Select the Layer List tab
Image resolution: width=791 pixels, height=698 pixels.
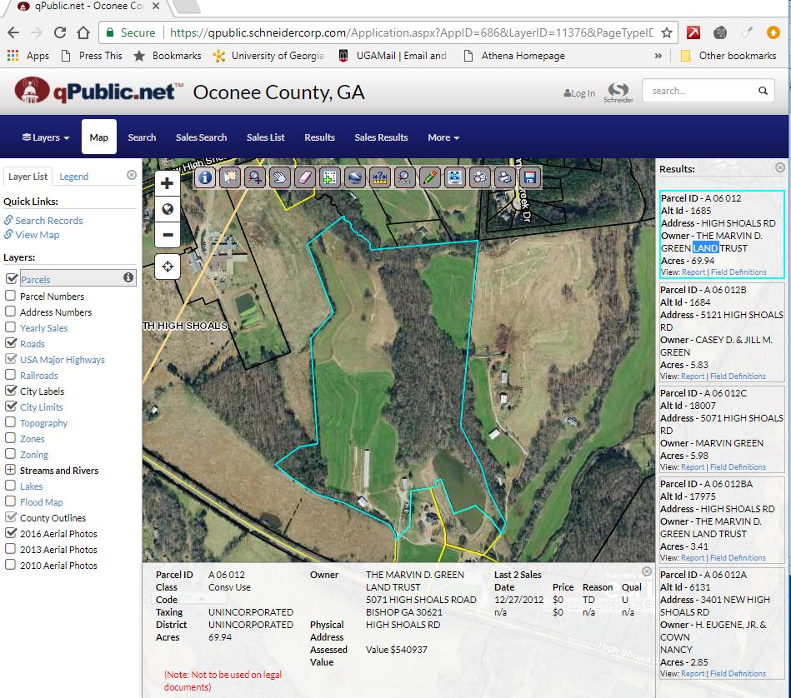pos(28,177)
